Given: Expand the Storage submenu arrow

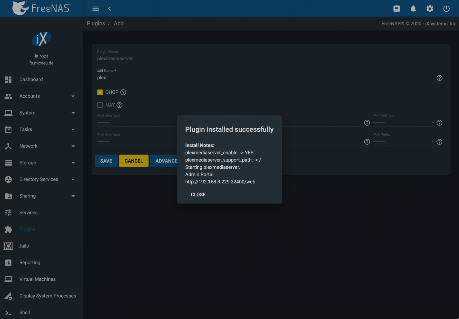Looking at the screenshot, I should [73, 163].
